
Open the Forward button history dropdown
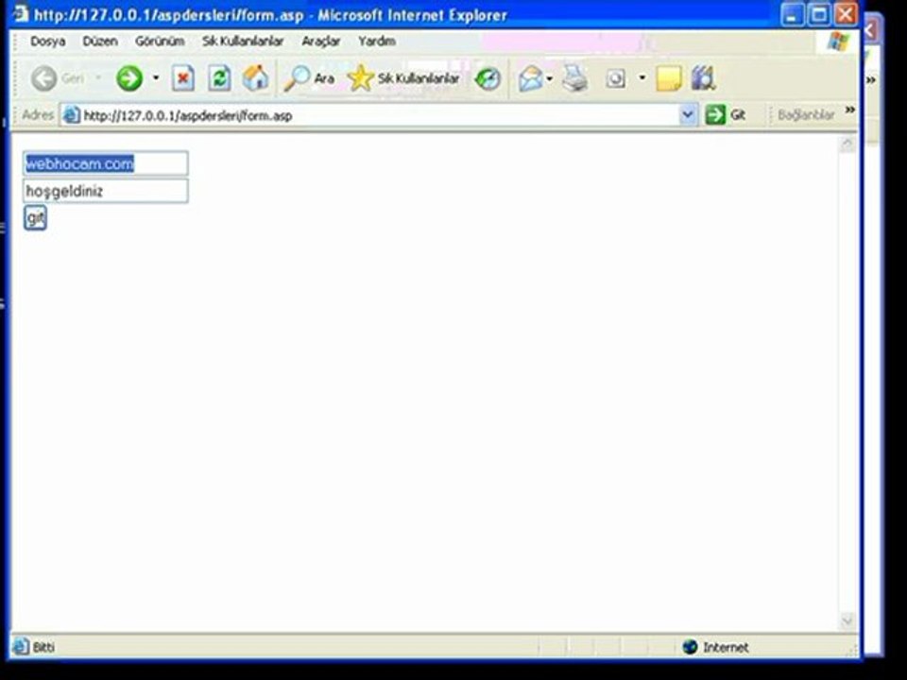(x=156, y=77)
